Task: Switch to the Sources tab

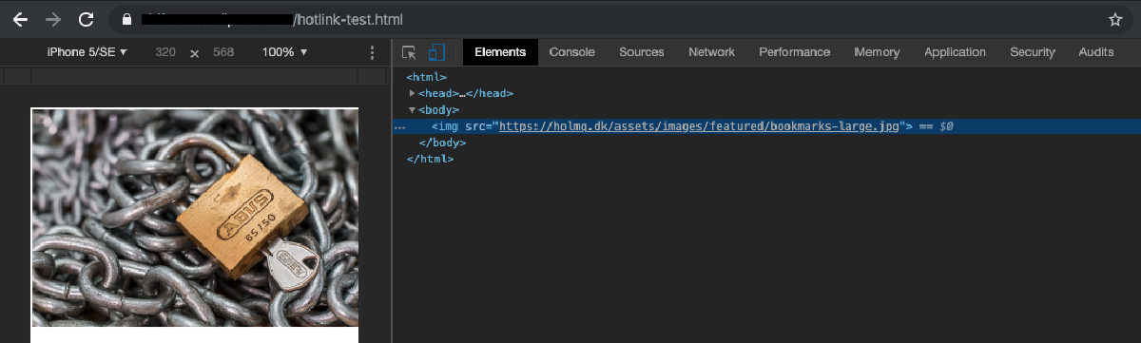Action: (x=642, y=52)
